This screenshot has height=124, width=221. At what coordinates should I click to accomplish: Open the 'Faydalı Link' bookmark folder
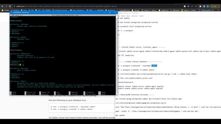163,10
